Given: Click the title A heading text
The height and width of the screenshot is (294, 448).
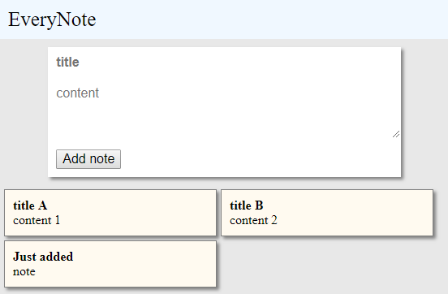Looking at the screenshot, I should [30, 205].
